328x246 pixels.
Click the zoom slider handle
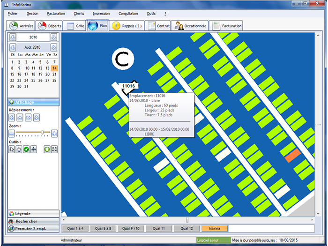pos(42,133)
